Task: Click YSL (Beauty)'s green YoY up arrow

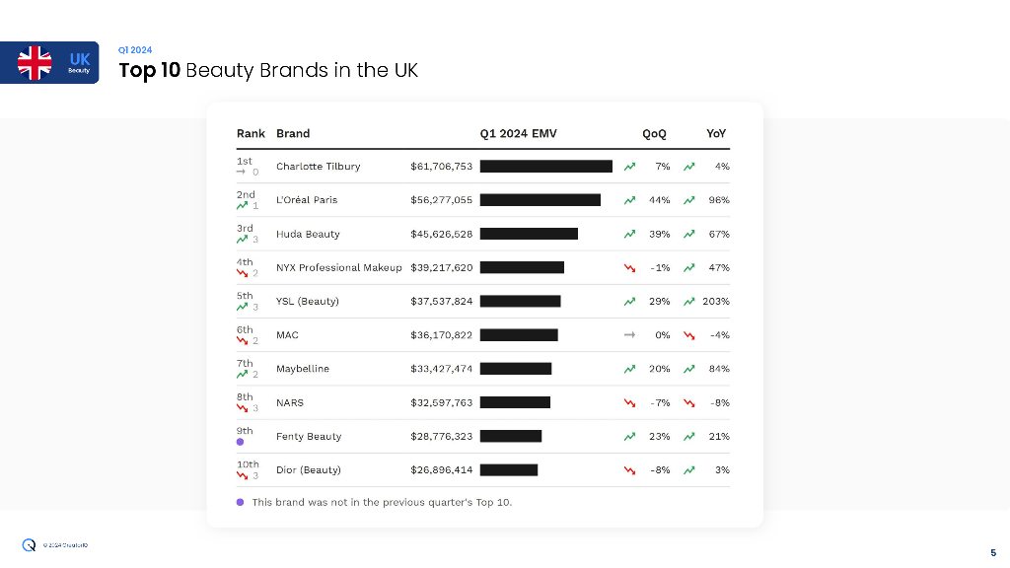Action: click(689, 302)
